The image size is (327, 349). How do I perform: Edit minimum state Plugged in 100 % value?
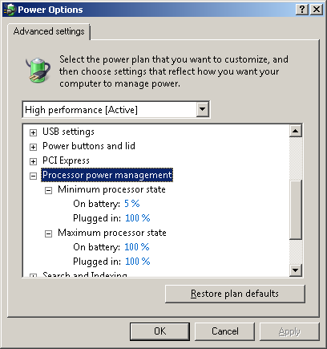point(138,218)
